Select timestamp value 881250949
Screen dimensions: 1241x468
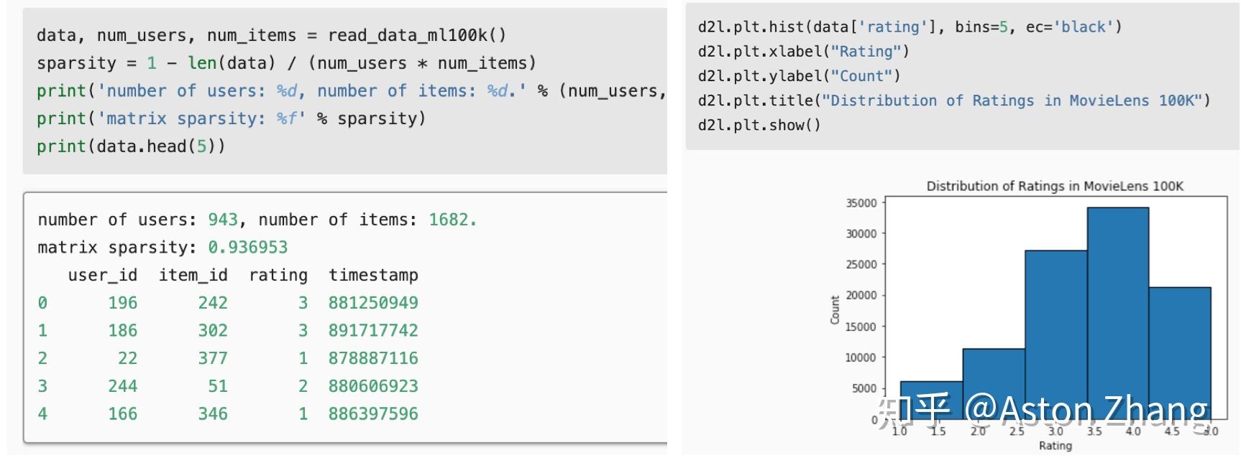pos(373,303)
